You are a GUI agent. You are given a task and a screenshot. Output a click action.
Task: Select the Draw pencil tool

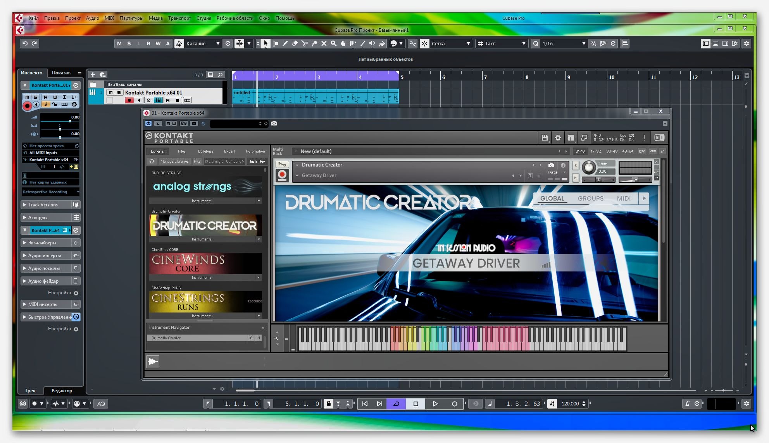(x=285, y=43)
